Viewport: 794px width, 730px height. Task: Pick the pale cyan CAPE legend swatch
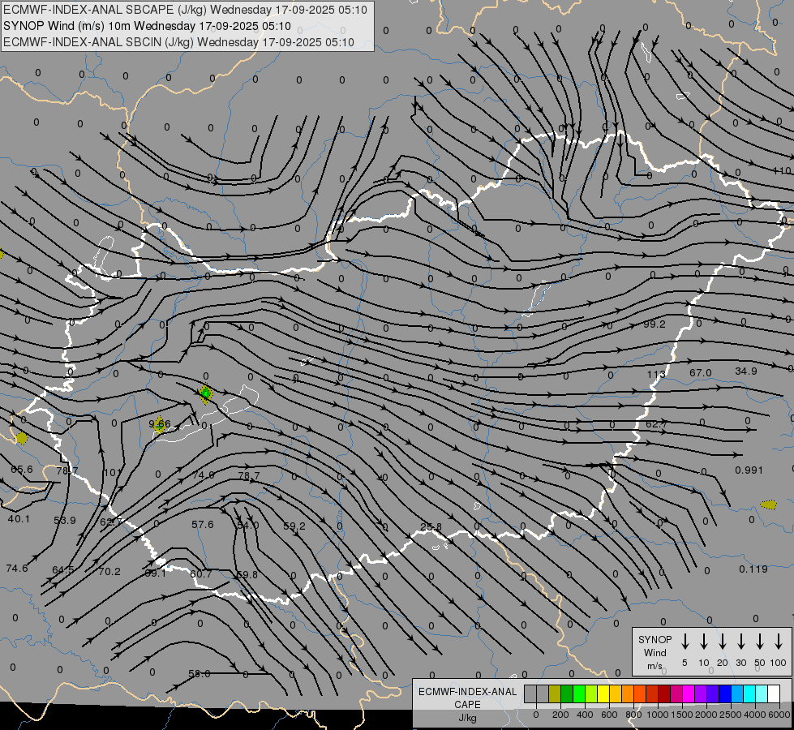click(762, 694)
